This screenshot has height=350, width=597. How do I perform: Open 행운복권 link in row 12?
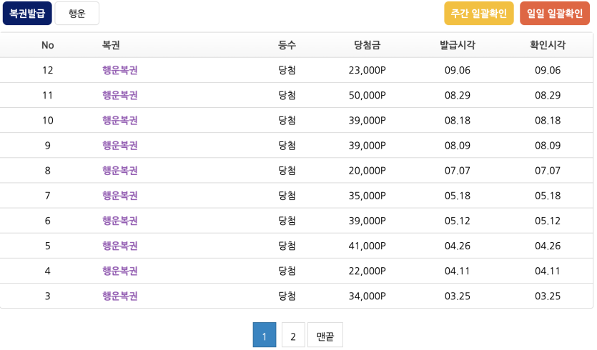point(120,70)
